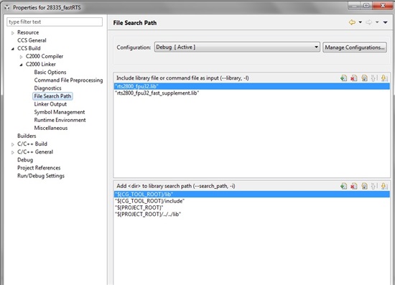Open Symbol Management page

(60, 112)
